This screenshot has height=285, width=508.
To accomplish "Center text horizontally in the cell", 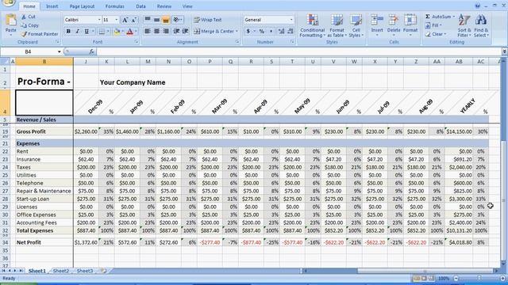I will point(156,32).
